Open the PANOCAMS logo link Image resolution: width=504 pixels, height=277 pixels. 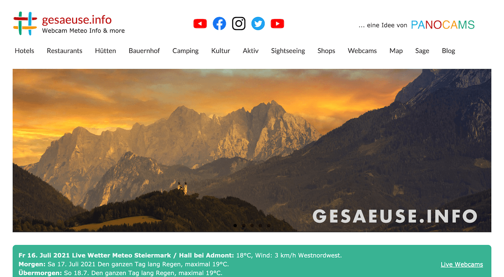pyautogui.click(x=443, y=25)
